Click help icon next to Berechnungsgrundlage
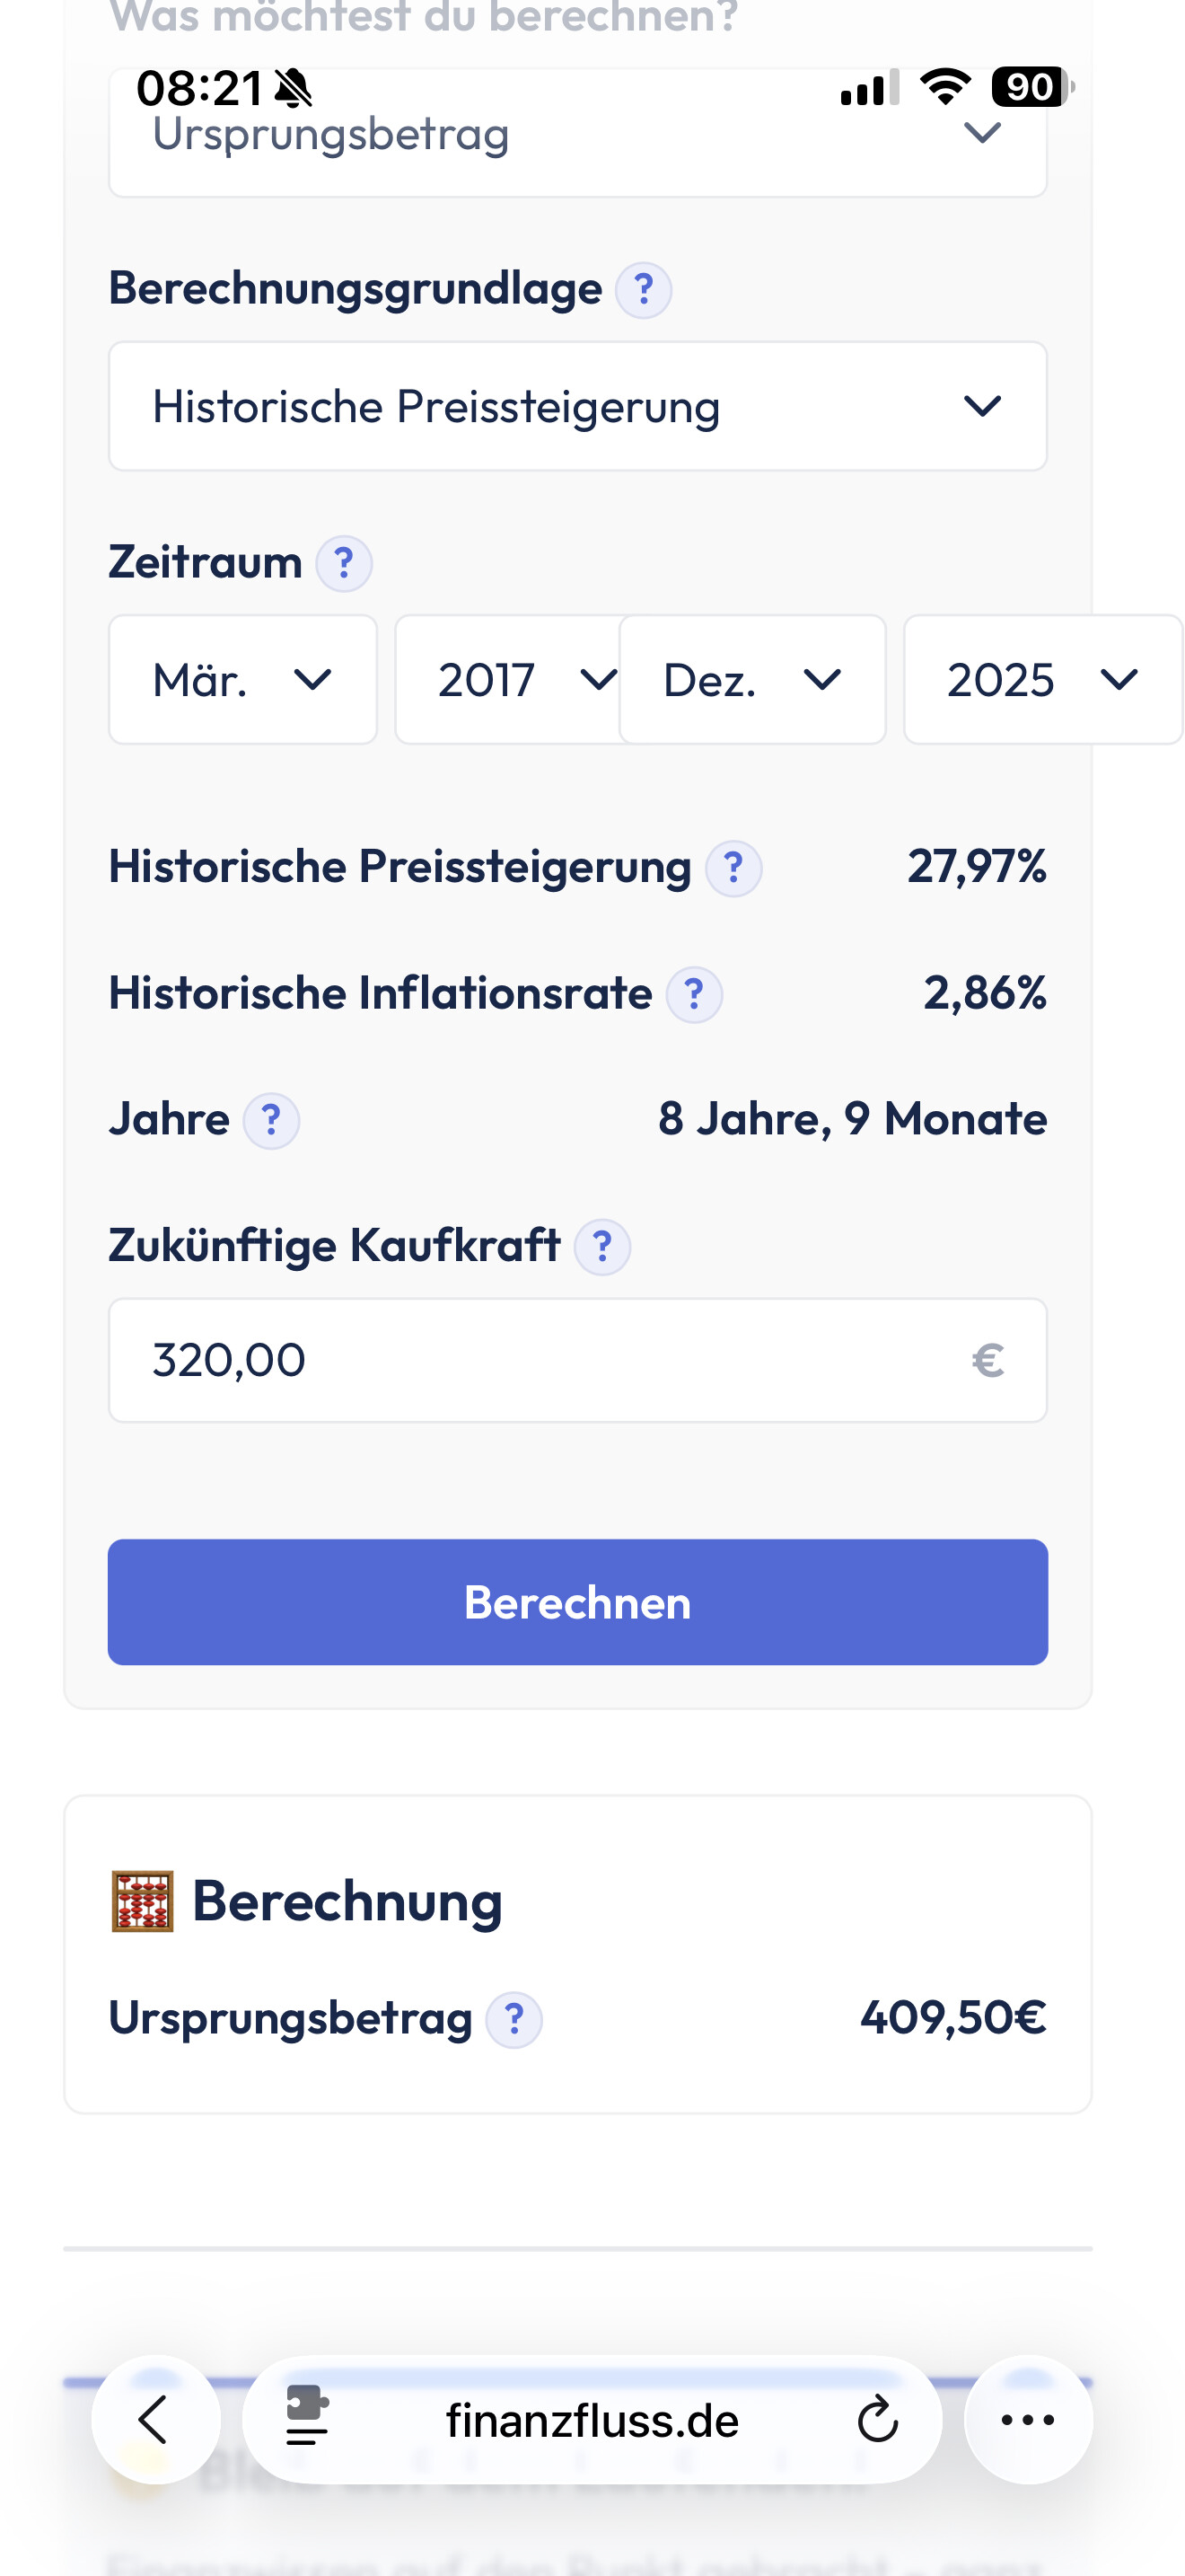The image size is (1185, 2576). (x=643, y=291)
